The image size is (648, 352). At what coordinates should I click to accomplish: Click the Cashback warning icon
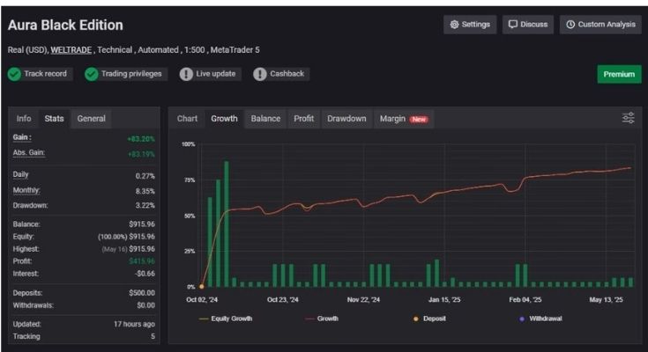[260, 74]
